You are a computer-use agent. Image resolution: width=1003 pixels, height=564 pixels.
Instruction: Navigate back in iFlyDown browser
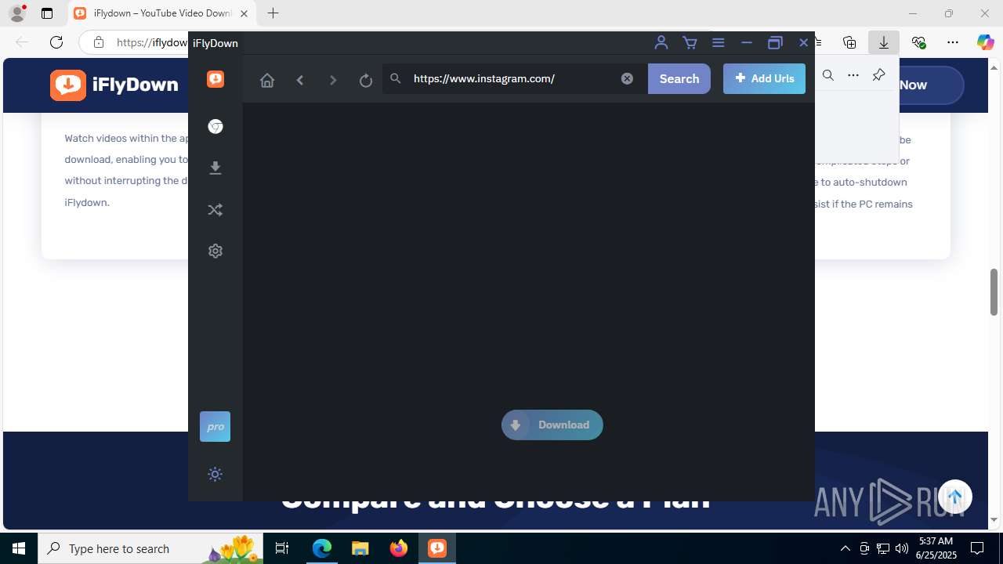pos(300,80)
